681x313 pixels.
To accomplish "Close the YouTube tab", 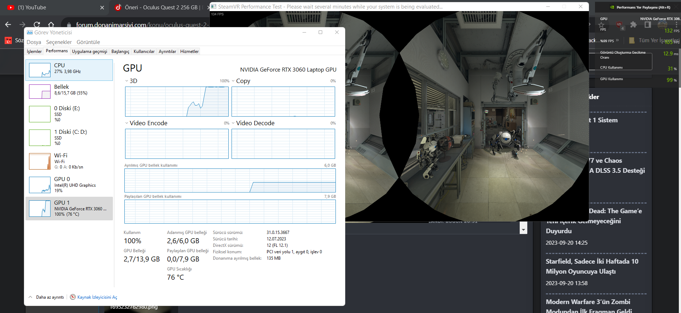I will tap(102, 8).
